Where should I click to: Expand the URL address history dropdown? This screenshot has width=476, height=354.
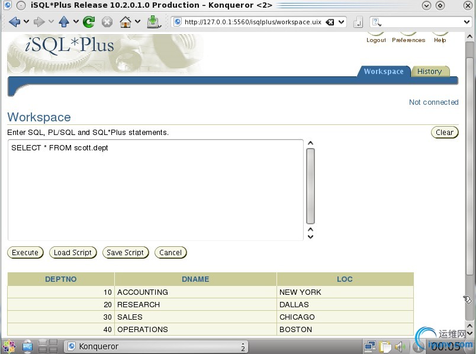[341, 22]
